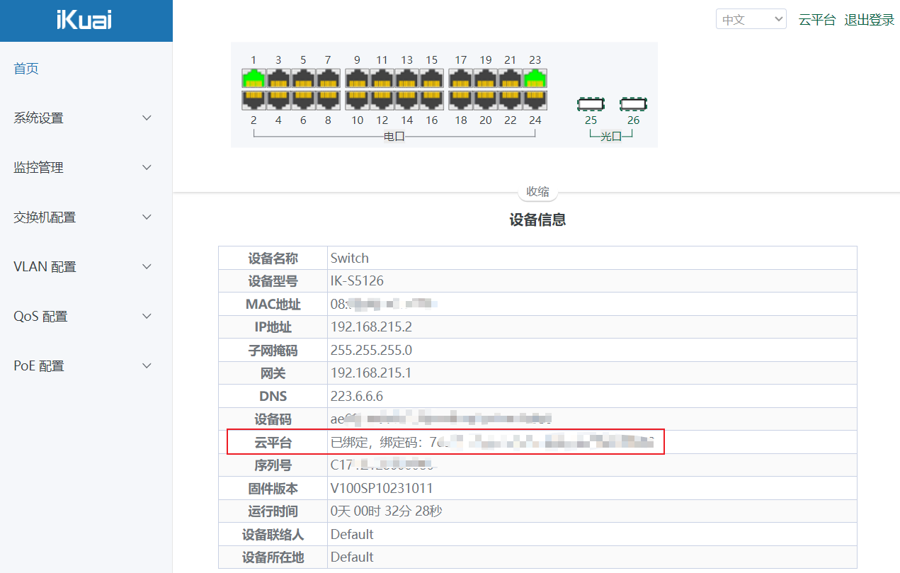This screenshot has height=573, width=900.
Task: Click optical port 25 icon
Action: 591,105
